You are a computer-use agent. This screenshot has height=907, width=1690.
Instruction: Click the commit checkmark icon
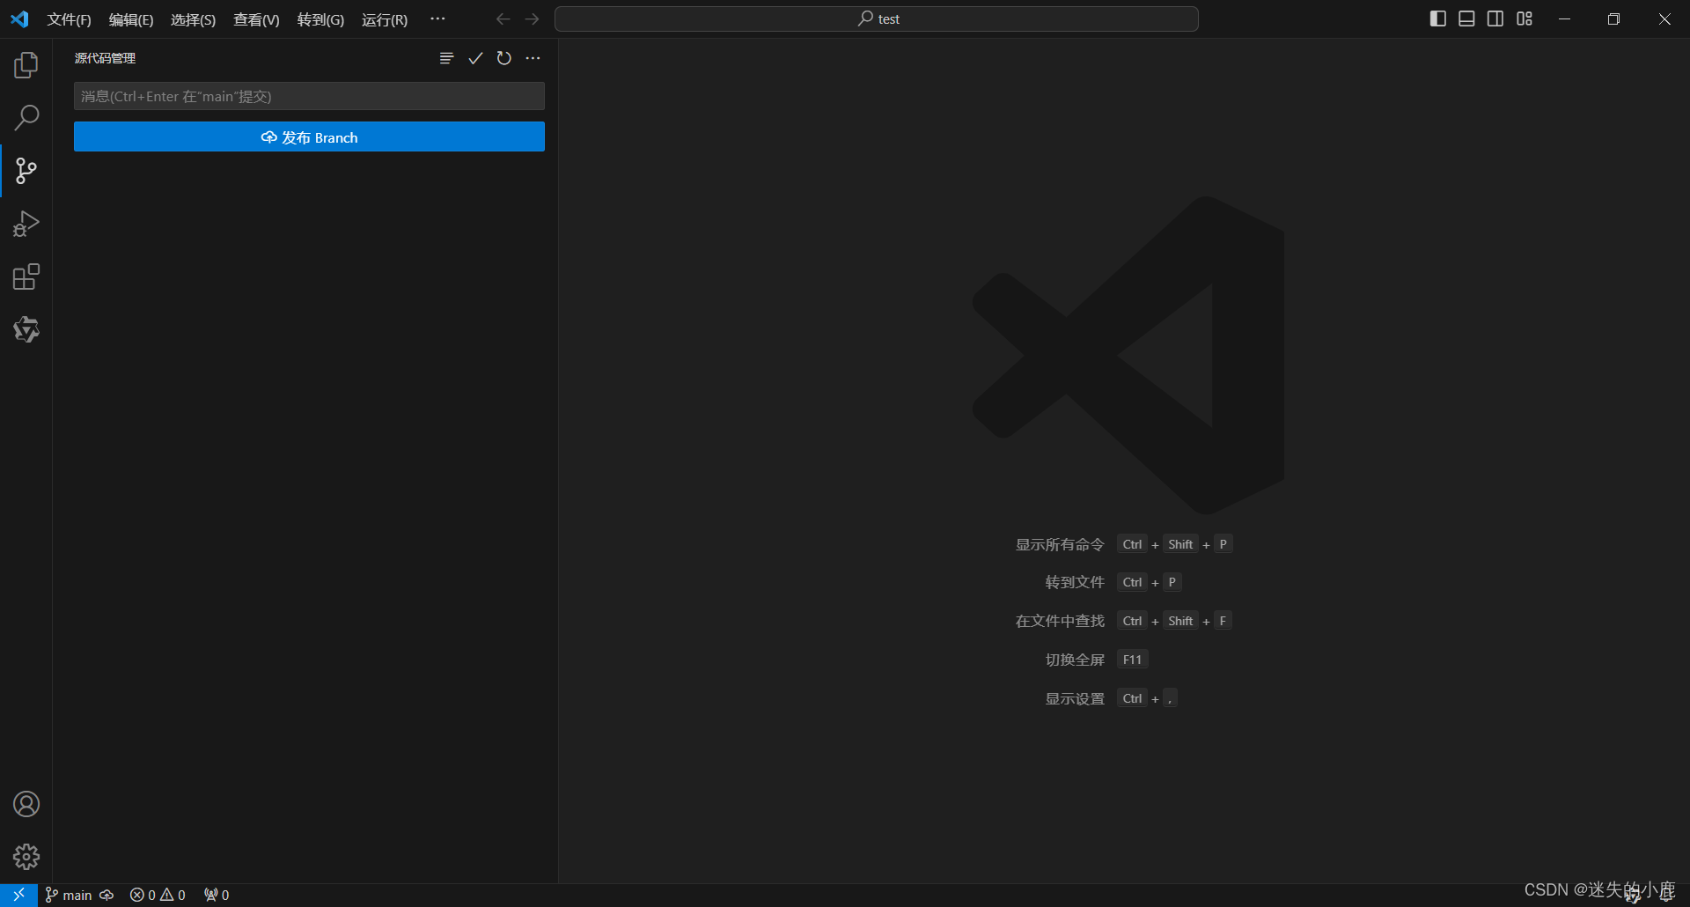click(475, 58)
